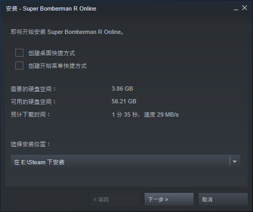Enable the 创建桌面快捷方式 checkbox
253x212 pixels.
pyautogui.click(x=19, y=53)
